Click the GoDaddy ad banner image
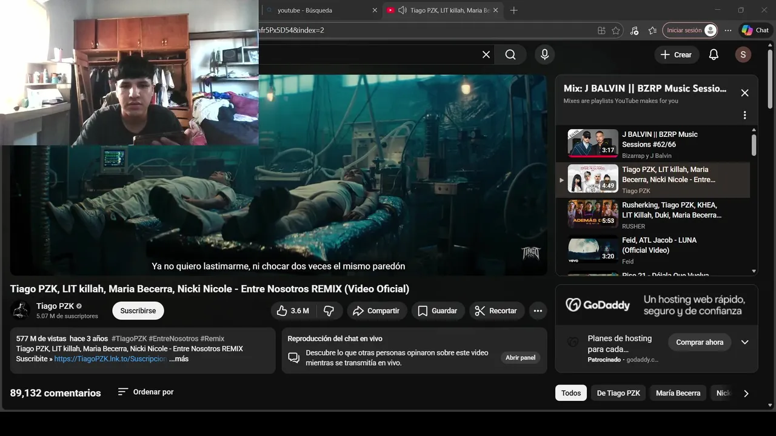776x436 pixels. 657,305
